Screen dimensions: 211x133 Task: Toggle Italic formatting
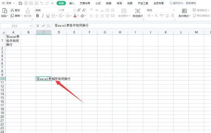[43, 16]
